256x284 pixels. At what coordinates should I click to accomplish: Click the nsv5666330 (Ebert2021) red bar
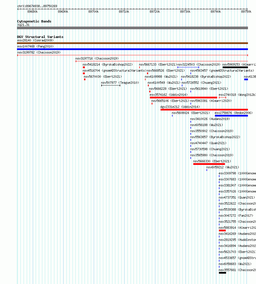tap(209, 164)
